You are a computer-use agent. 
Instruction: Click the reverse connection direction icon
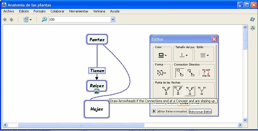tap(206, 73)
